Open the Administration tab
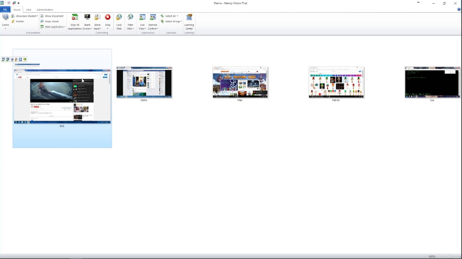The width and height of the screenshot is (462, 259). coord(45,10)
